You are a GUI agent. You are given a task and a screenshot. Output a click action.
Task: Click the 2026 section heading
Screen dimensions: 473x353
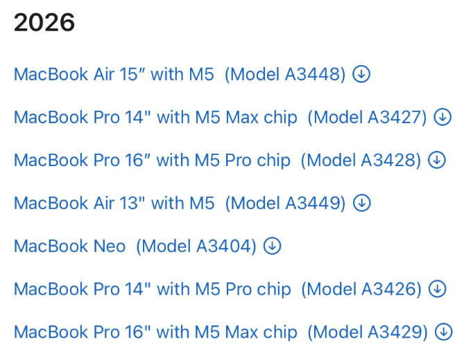[44, 23]
